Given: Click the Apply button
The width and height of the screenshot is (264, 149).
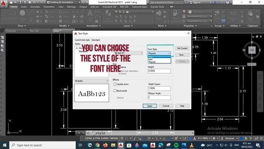Looking at the screenshot, I should coord(150,106).
